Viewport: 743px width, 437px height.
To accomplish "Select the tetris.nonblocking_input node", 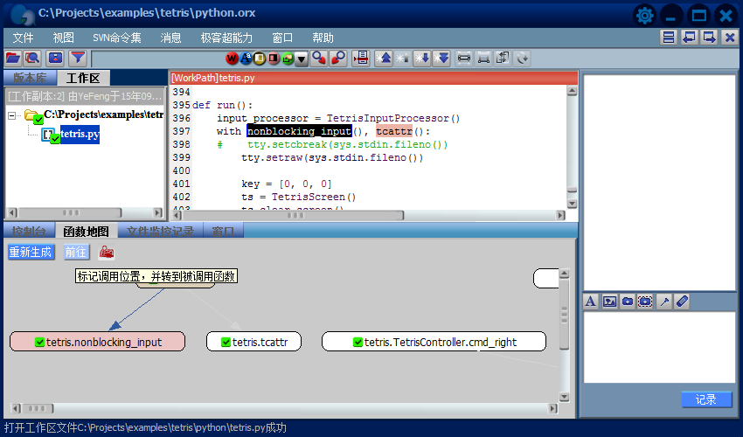I will [x=97, y=342].
